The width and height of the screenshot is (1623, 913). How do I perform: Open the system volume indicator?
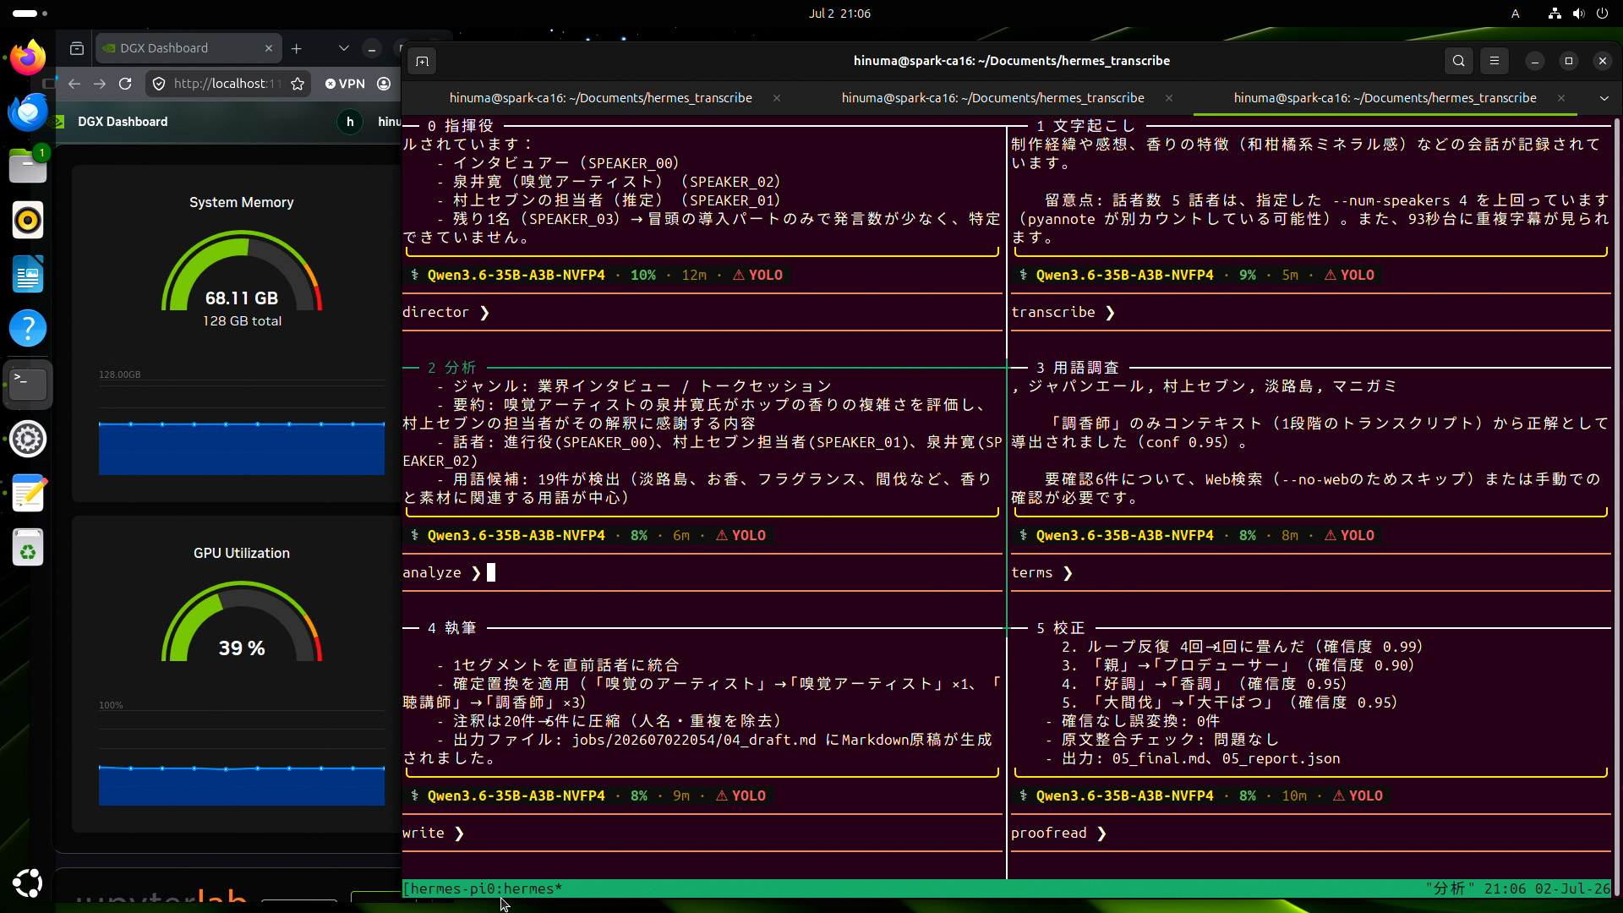tap(1578, 14)
